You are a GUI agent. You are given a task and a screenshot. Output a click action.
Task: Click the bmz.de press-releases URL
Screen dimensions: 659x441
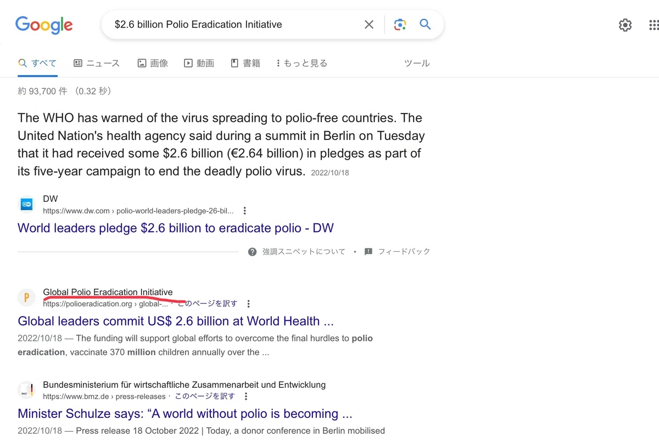pos(104,397)
